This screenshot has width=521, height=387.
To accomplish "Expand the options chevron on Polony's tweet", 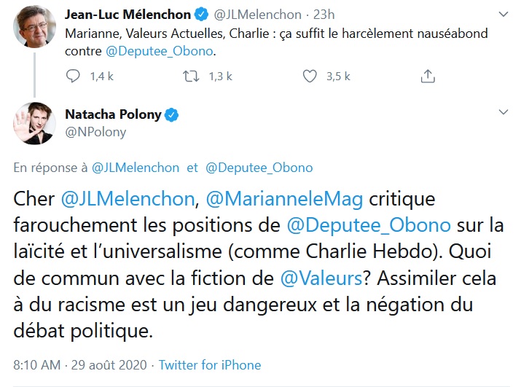I will (x=503, y=113).
